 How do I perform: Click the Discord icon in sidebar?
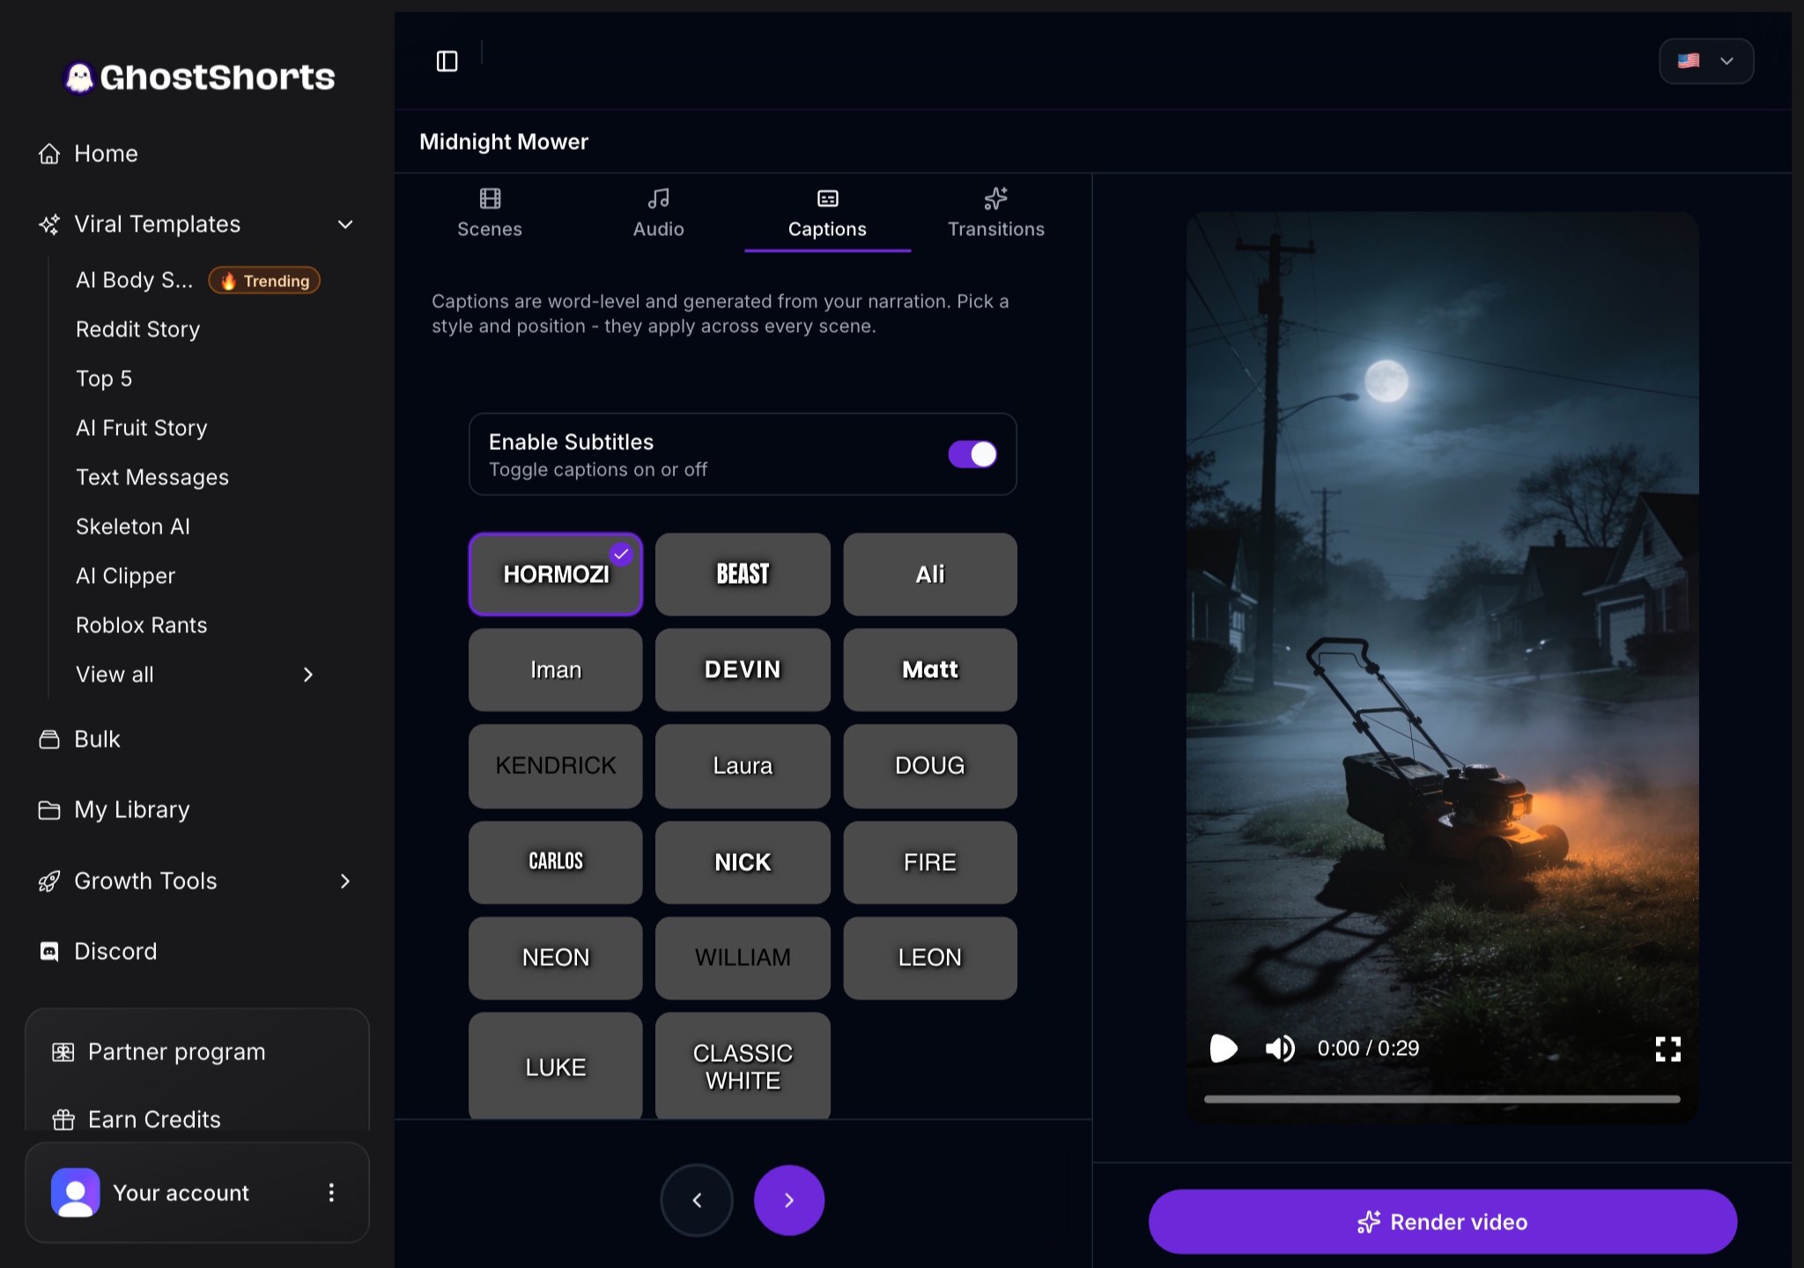coord(49,951)
